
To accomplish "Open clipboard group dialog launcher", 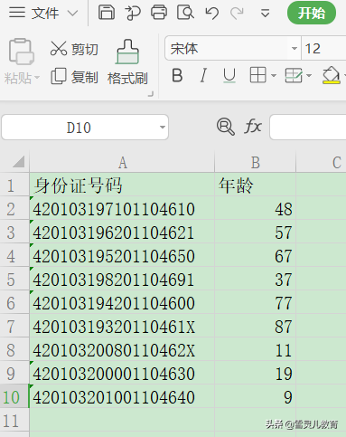I will click(151, 94).
